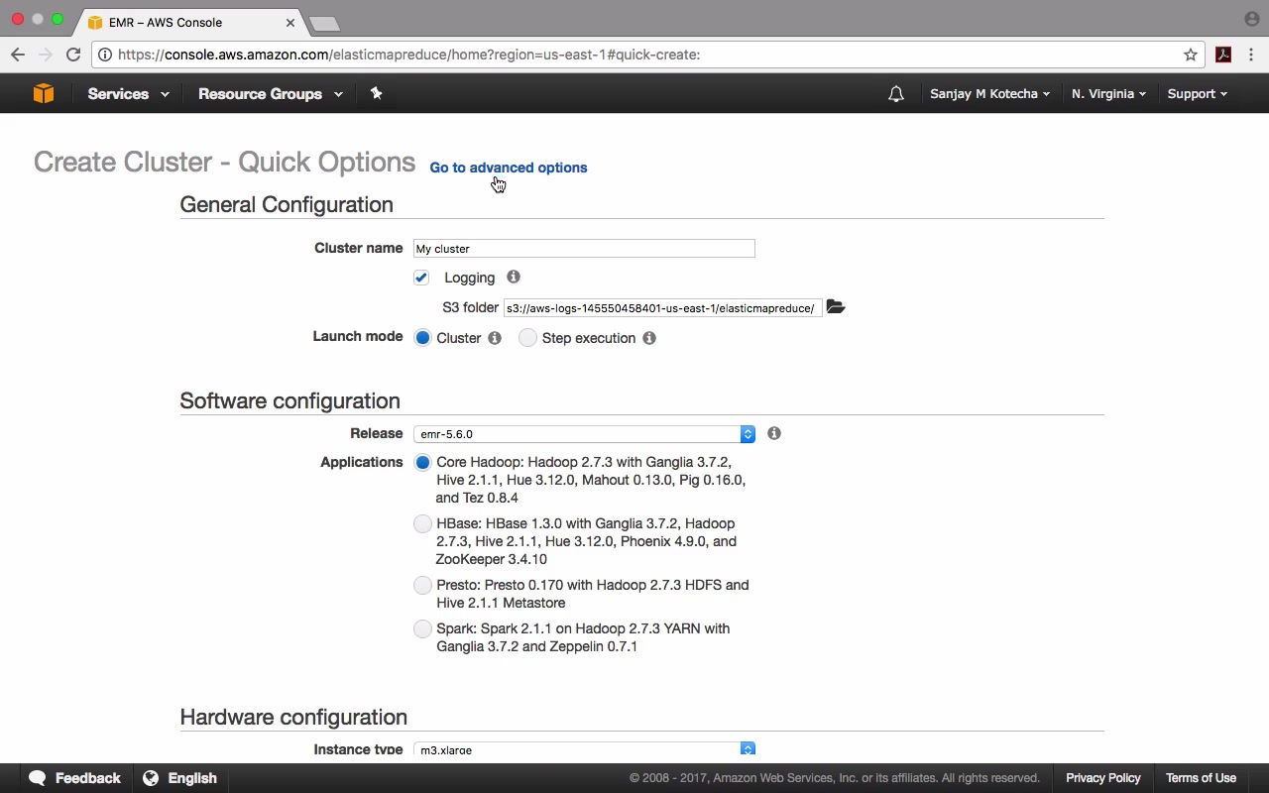Expand the Services menu
Image resolution: width=1269 pixels, height=793 pixels.
click(128, 94)
